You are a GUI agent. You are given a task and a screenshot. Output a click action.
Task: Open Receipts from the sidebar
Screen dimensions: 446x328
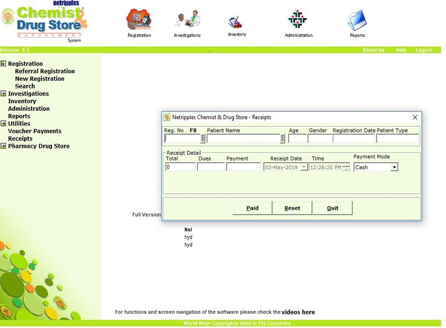click(x=20, y=138)
